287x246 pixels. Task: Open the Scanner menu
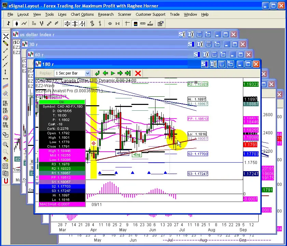(x=124, y=14)
